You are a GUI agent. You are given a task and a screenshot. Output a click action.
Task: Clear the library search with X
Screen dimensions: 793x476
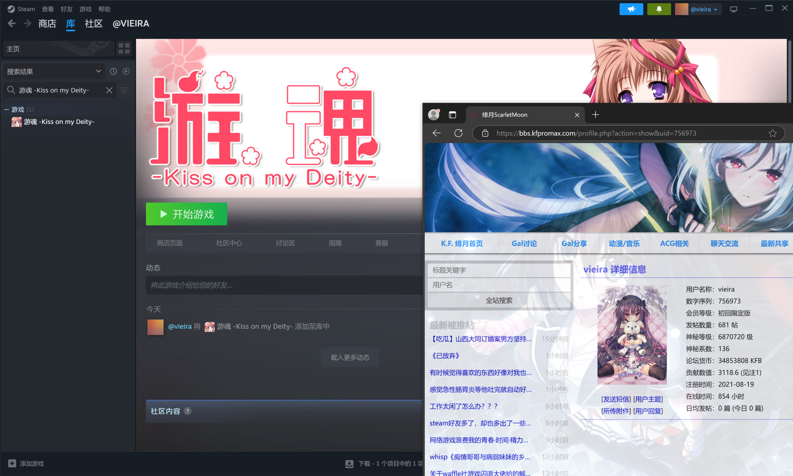coord(109,90)
